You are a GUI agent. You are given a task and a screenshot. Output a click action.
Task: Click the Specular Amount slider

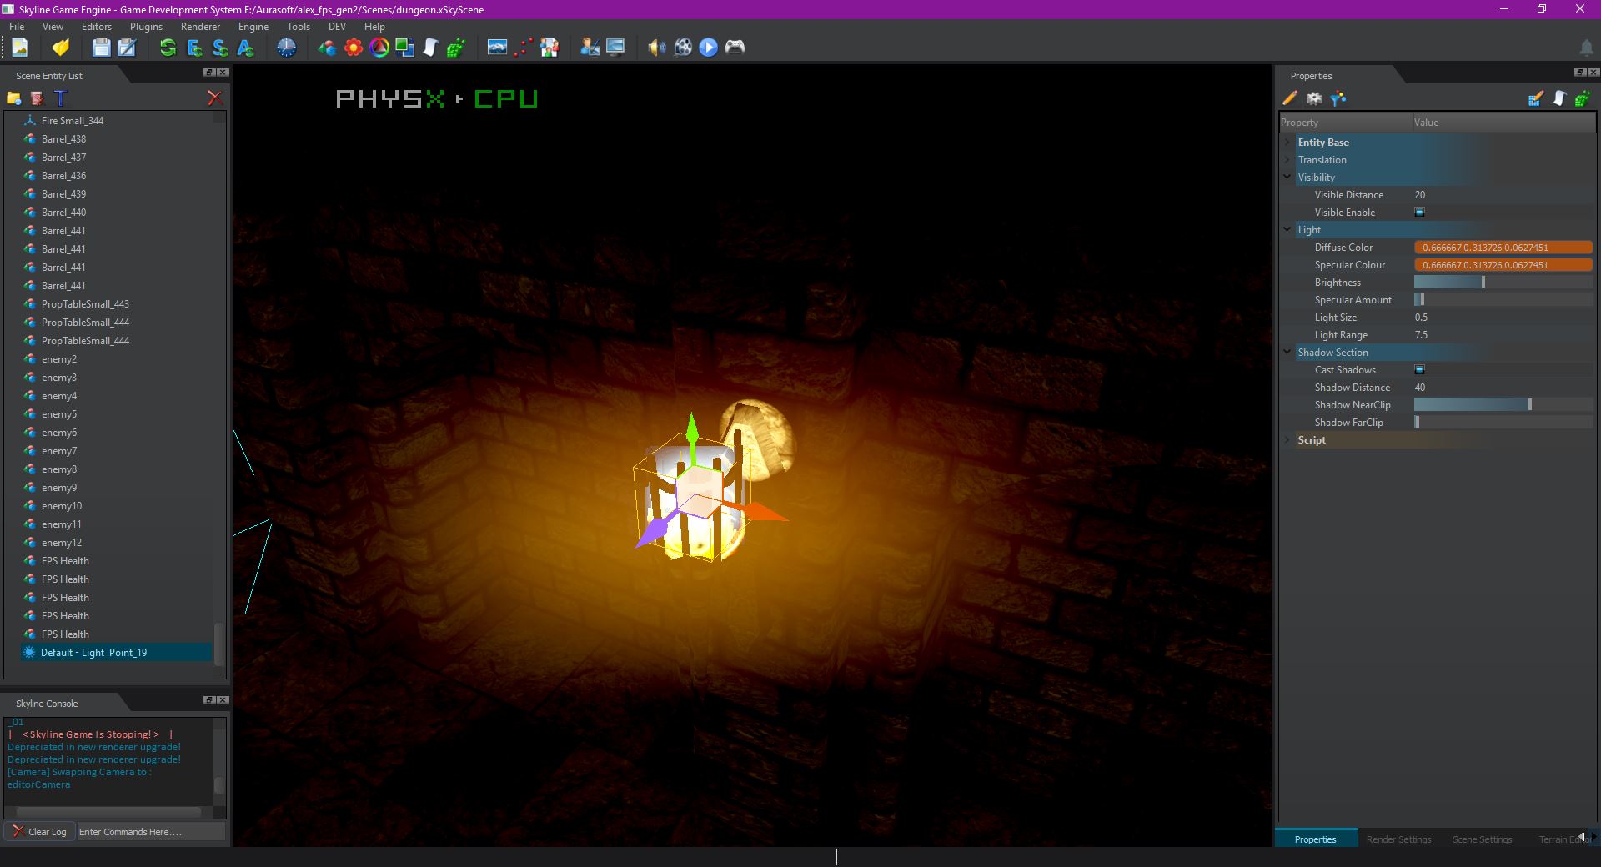1503,300
